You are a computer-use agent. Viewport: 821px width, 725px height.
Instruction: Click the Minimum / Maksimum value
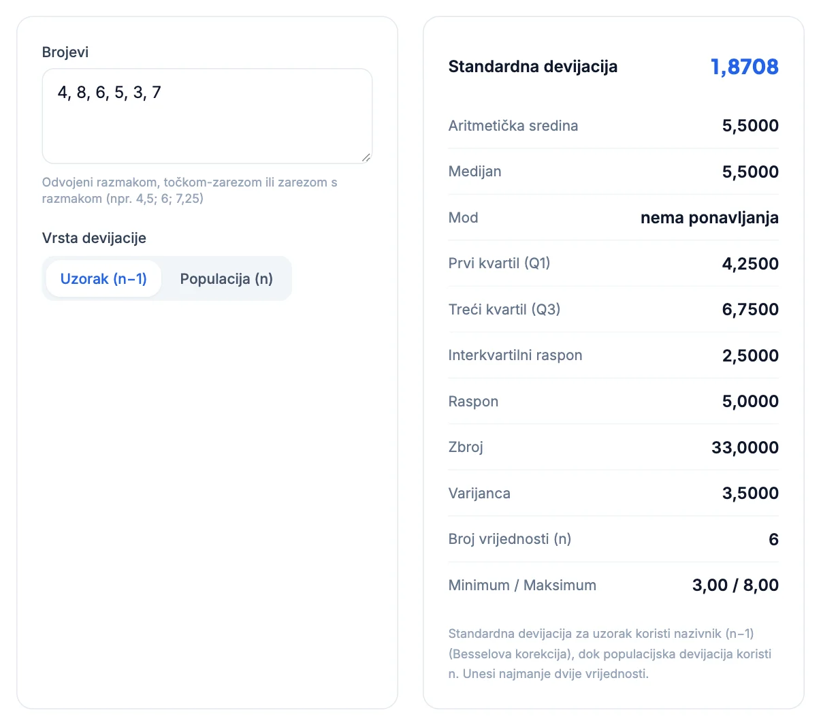(x=735, y=585)
